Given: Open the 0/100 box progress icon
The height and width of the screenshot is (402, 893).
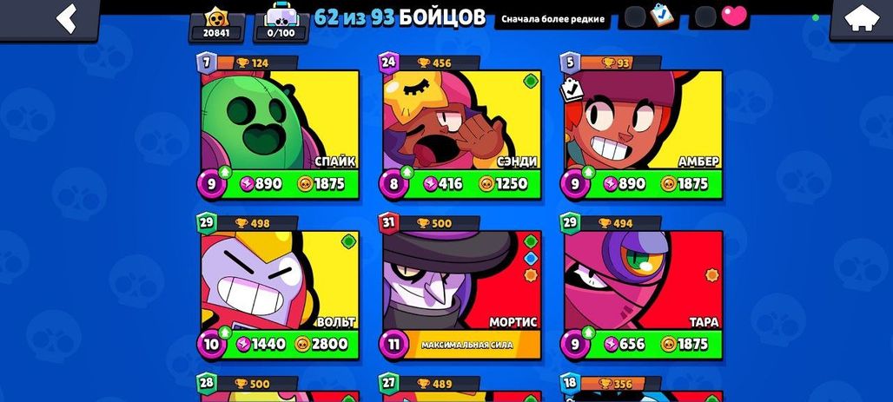Looking at the screenshot, I should (281, 26).
